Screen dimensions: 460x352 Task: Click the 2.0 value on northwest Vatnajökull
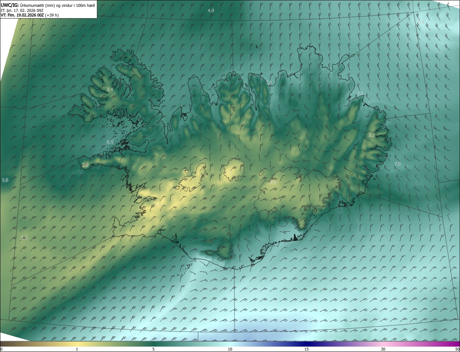(x=273, y=182)
